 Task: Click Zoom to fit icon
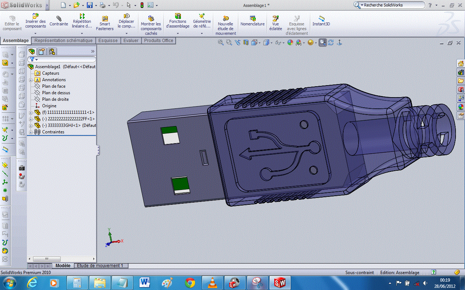(221, 42)
